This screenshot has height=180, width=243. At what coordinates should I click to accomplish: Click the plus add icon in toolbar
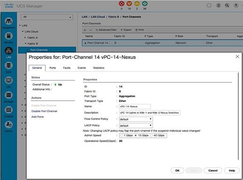coord(85,30)
